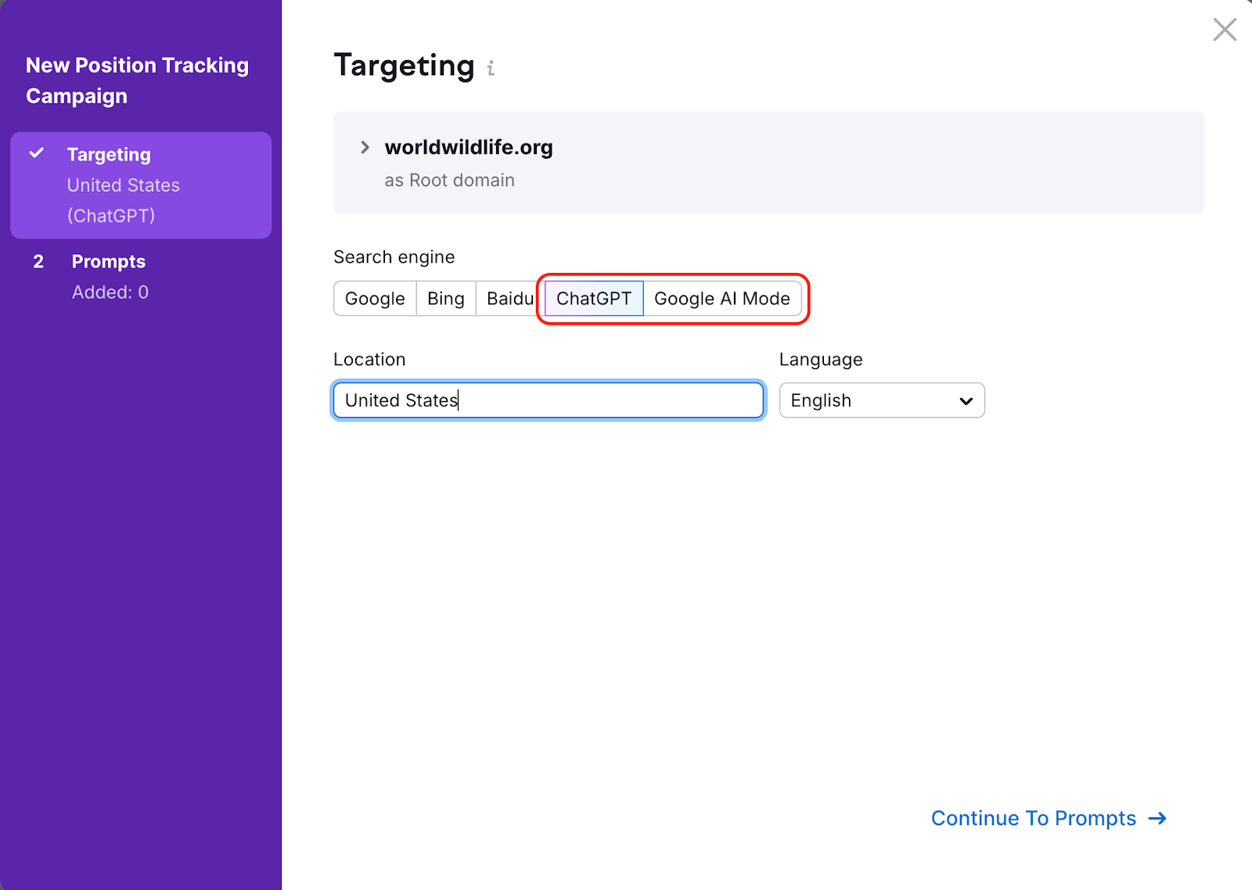The image size is (1252, 890).
Task: Go to the Prompts step in sidebar
Action: (109, 262)
